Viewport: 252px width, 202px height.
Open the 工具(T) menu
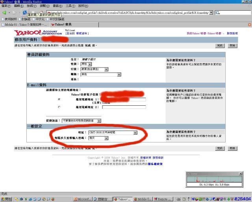[x=70, y=6]
